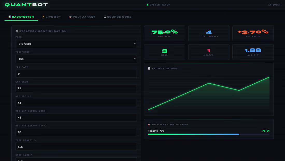285x161 pixels.
Task: Click the Live Bot lightning icon
Action: (x=43, y=17)
